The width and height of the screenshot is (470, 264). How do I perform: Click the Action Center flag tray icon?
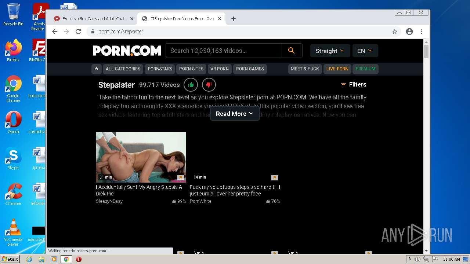point(435,259)
